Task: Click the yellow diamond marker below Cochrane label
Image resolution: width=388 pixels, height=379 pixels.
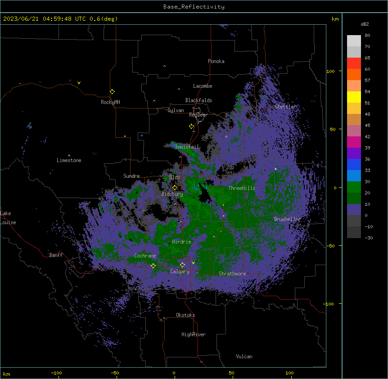Action: tap(153, 266)
